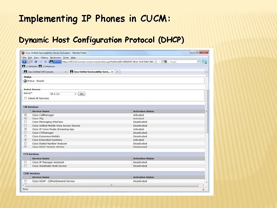Viewport: 277px width, 208px height.
Task: Click the Go button
Action: tap(82, 94)
